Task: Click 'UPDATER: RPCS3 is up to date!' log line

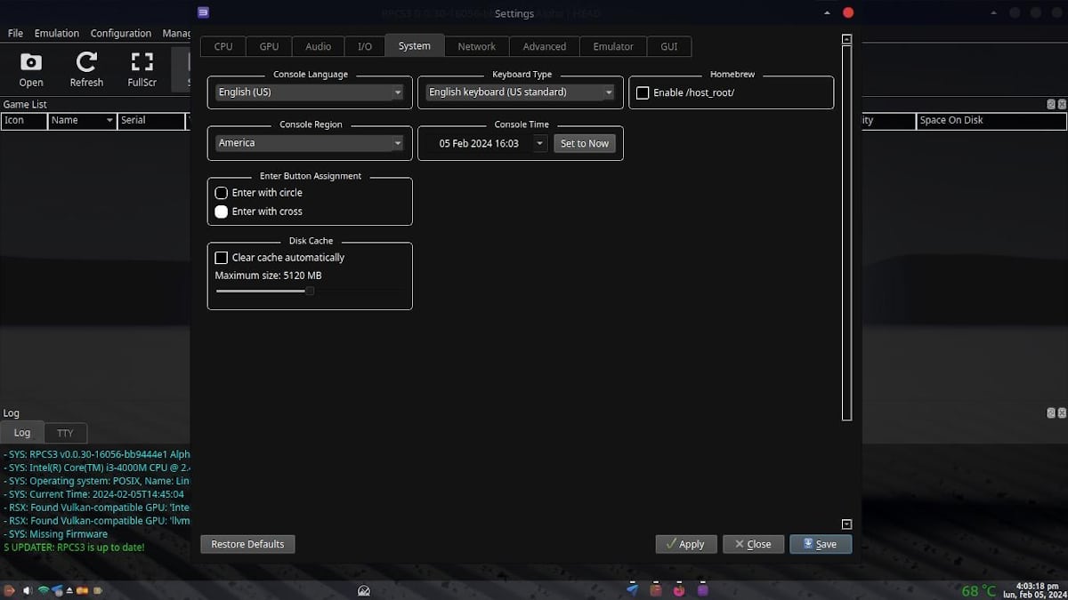Action: pyautogui.click(x=74, y=548)
